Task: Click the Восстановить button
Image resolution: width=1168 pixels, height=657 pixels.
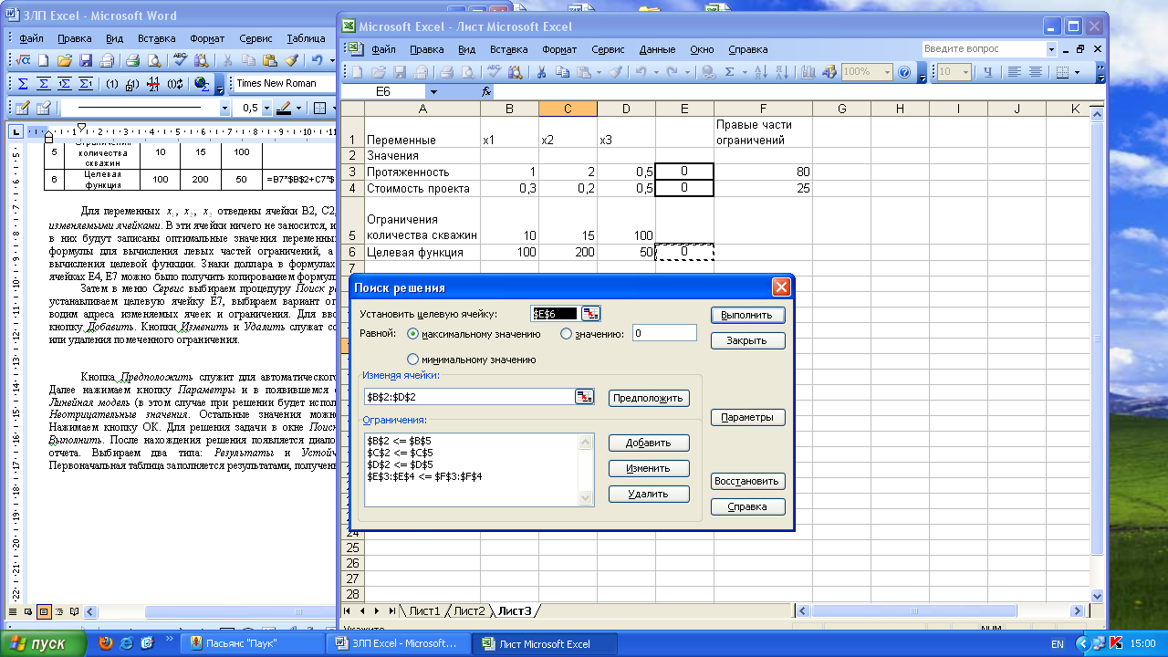Action: 747,481
